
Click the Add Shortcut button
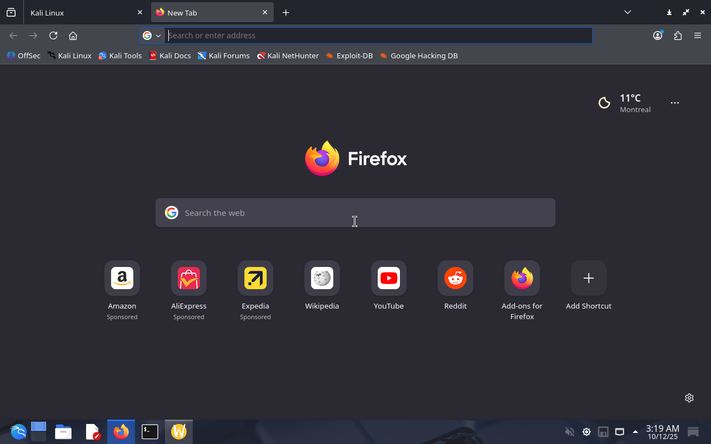coord(589,278)
